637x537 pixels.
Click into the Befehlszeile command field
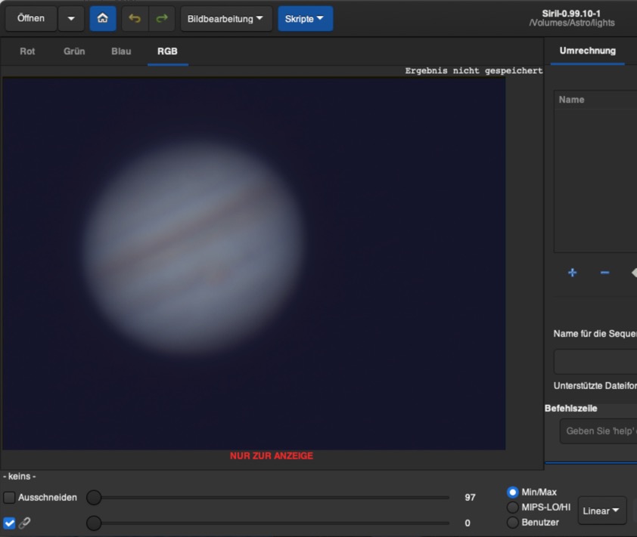598,431
